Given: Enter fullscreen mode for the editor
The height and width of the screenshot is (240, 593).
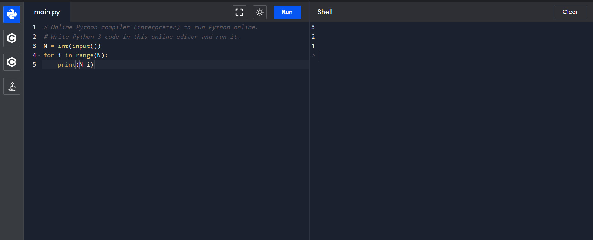Looking at the screenshot, I should (x=239, y=12).
